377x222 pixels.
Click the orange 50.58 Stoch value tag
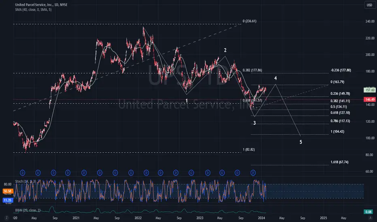[7, 191]
